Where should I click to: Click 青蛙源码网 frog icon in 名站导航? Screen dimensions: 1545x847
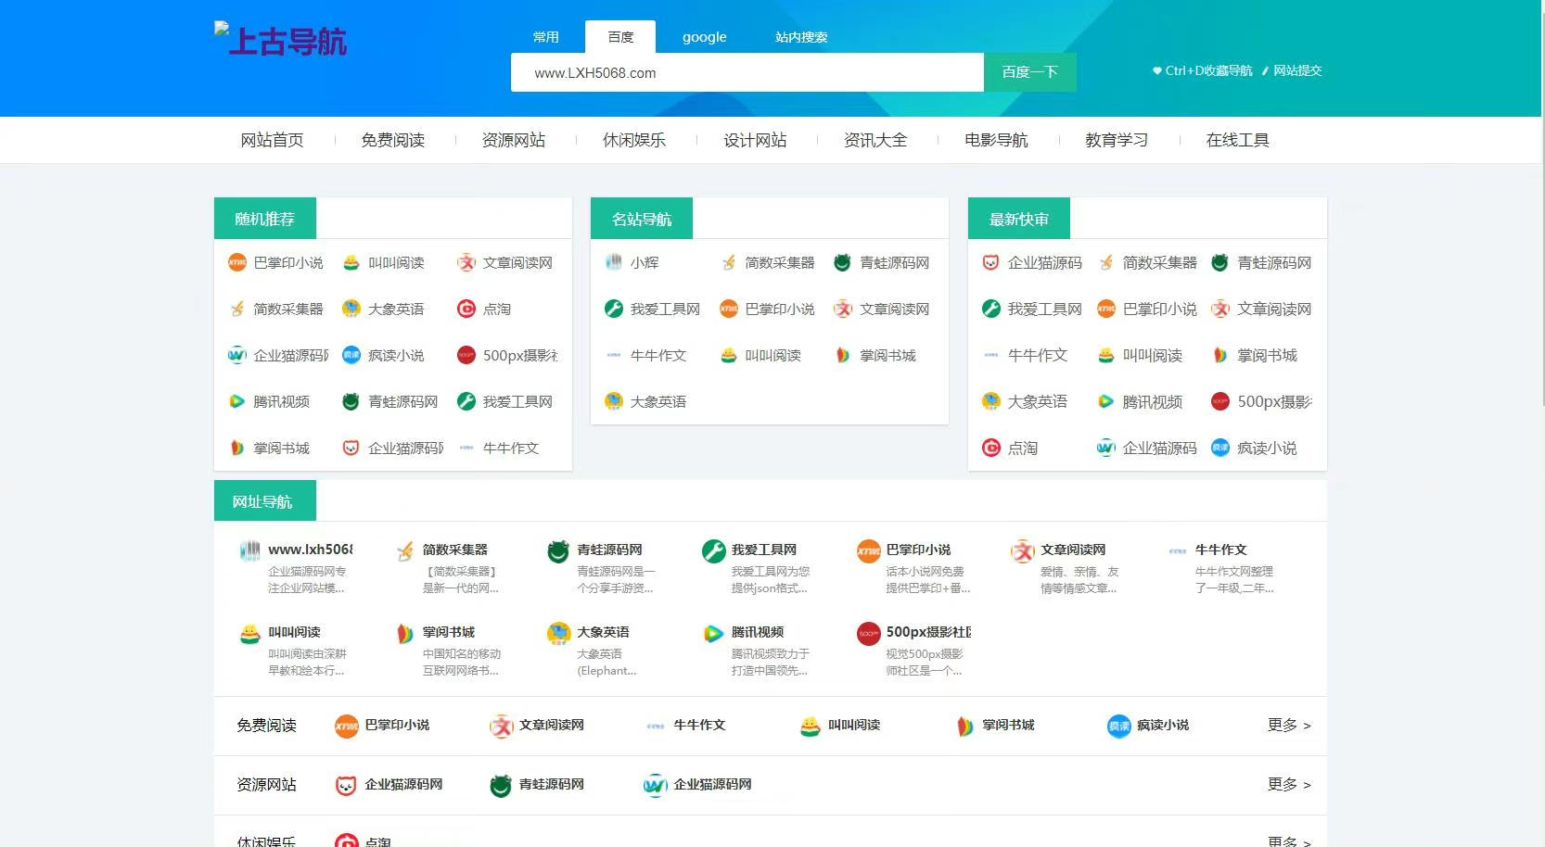coord(843,262)
